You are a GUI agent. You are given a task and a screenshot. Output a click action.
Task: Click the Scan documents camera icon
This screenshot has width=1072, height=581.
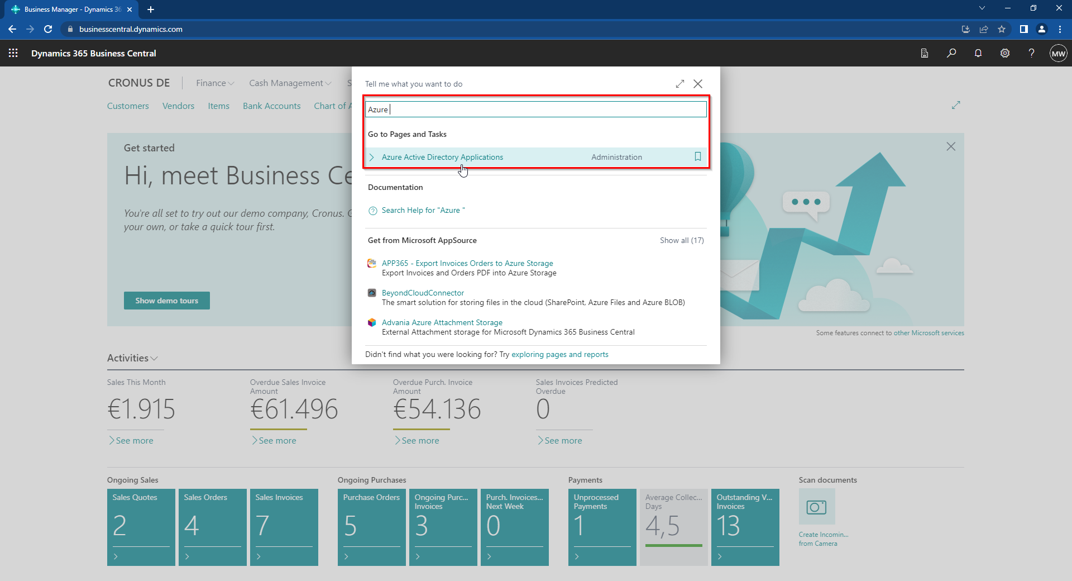click(817, 507)
